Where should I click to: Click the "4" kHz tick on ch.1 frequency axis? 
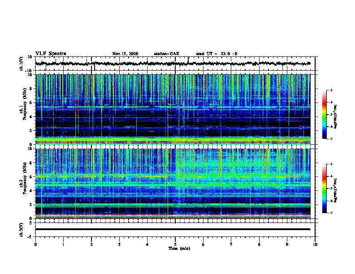[x=31, y=117]
